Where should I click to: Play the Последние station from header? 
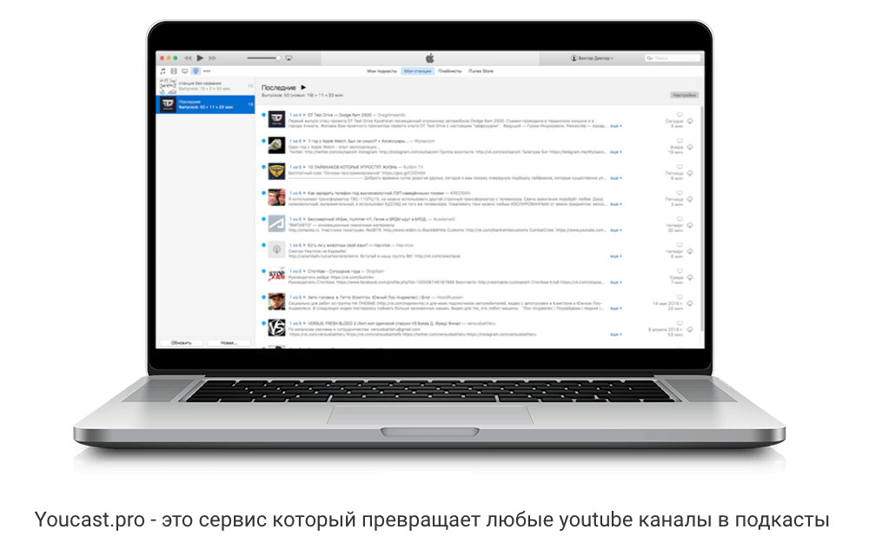coord(303,88)
